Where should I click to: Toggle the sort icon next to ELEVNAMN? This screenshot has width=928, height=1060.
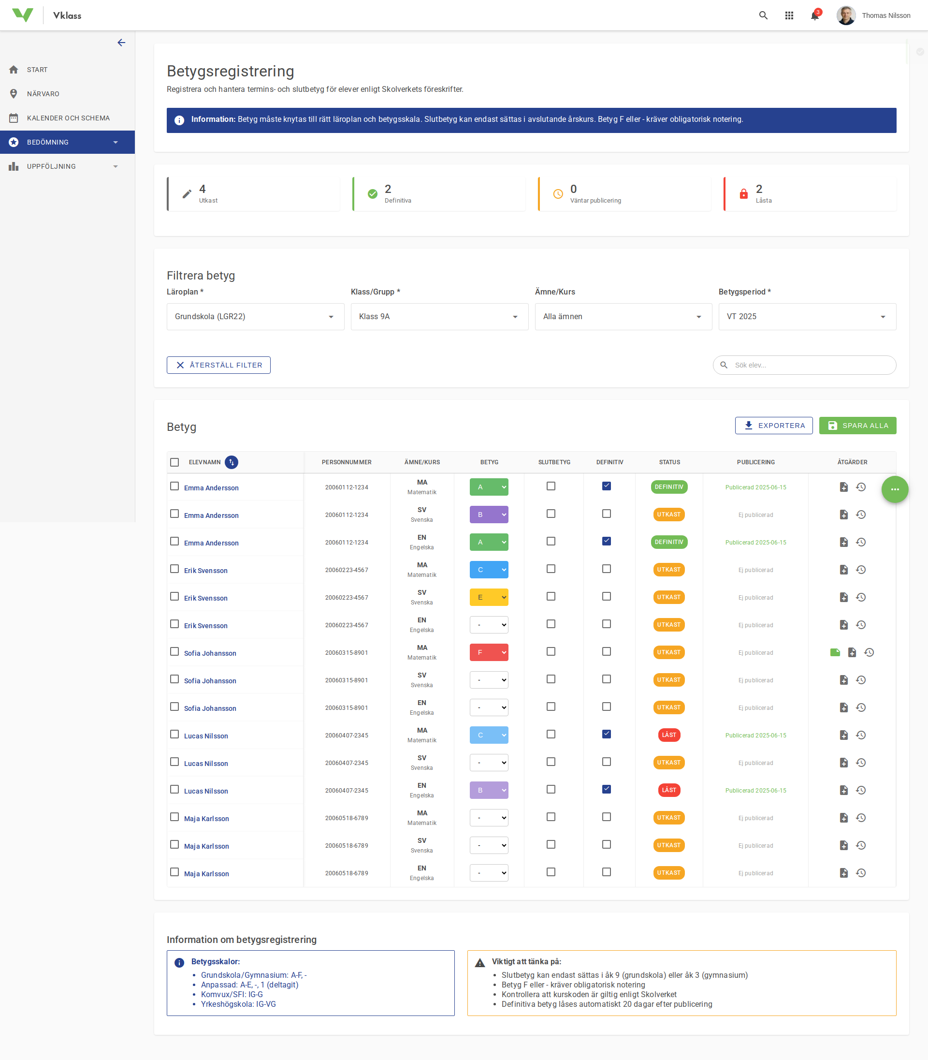(232, 462)
